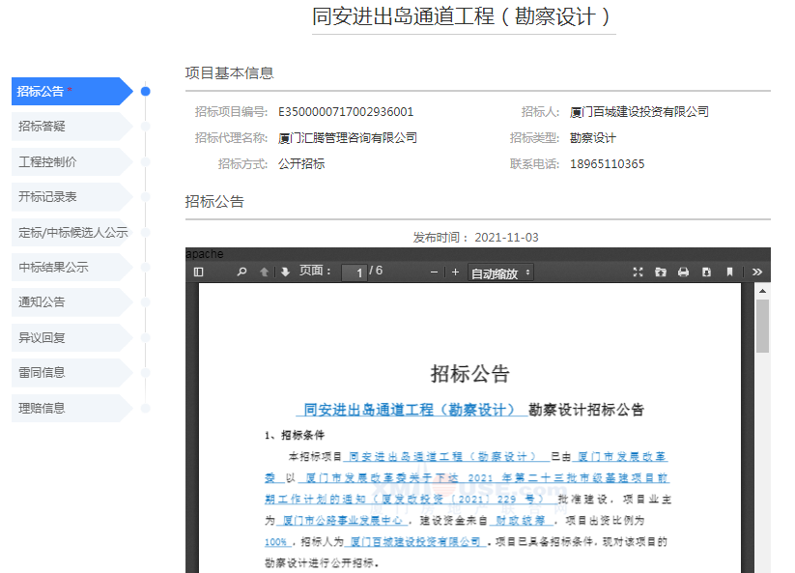Viewport: 795px width, 573px height.
Task: Click the PDF vertical scrollbar thumb
Action: point(762,326)
